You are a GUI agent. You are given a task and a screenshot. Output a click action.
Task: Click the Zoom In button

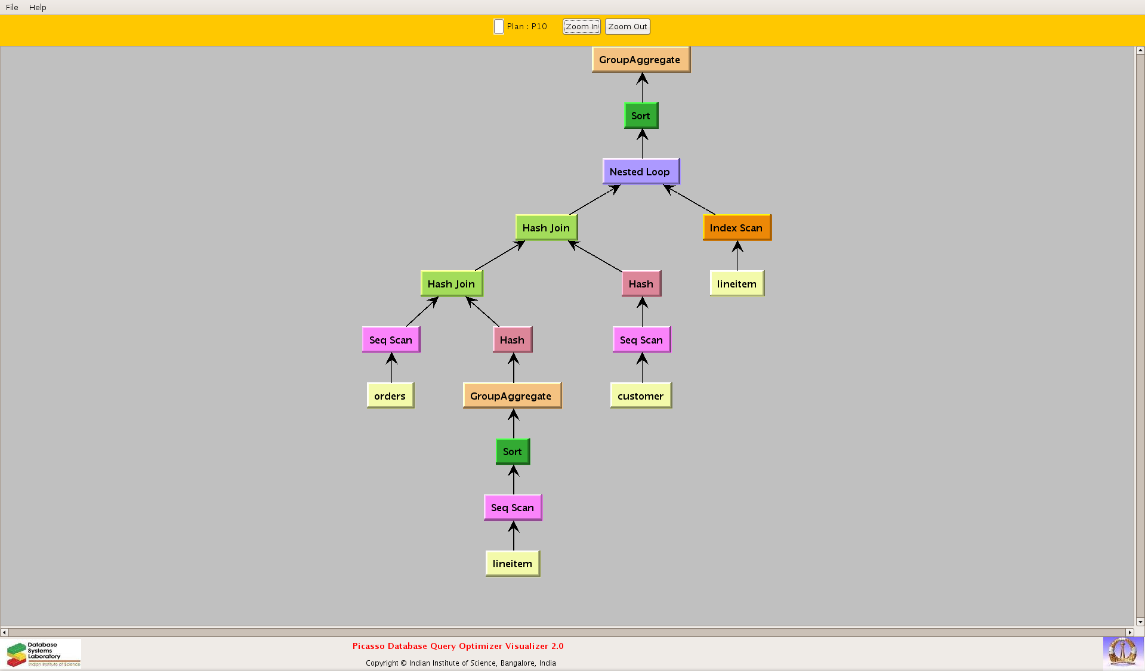(581, 26)
